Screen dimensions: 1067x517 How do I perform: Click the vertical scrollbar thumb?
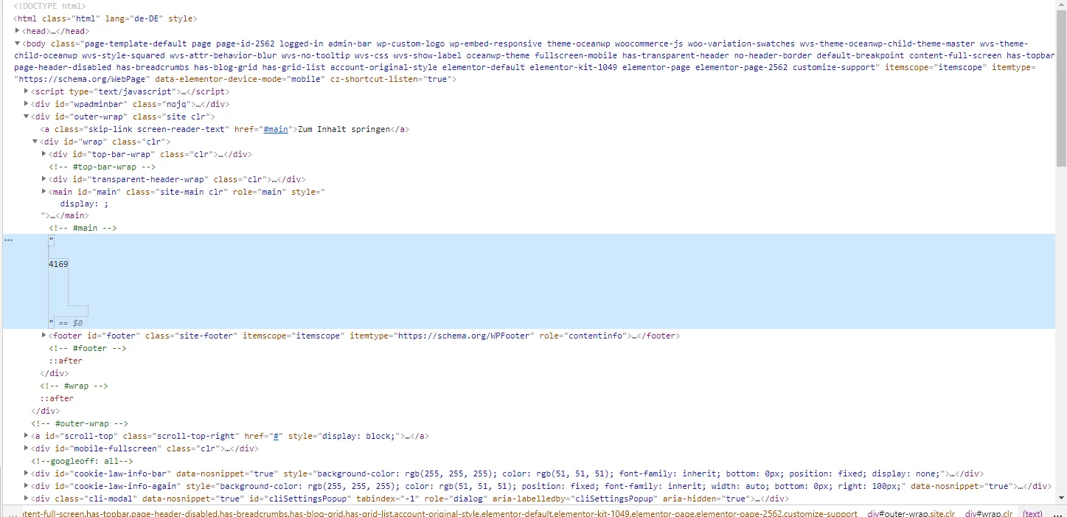coord(1061,89)
